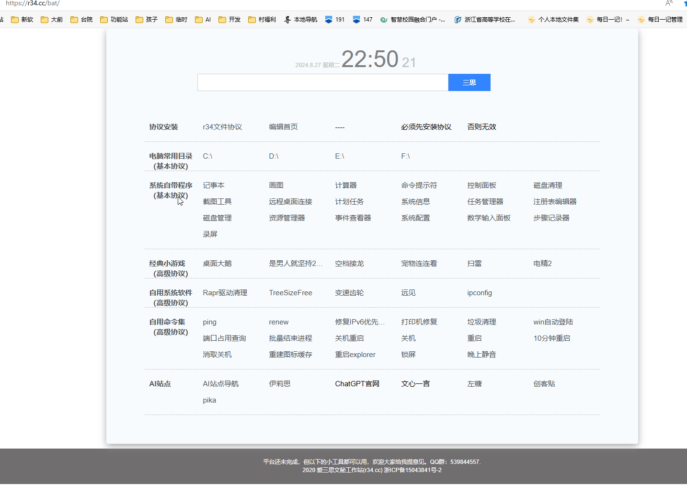
Task: Click in the search input box
Action: 322,82
